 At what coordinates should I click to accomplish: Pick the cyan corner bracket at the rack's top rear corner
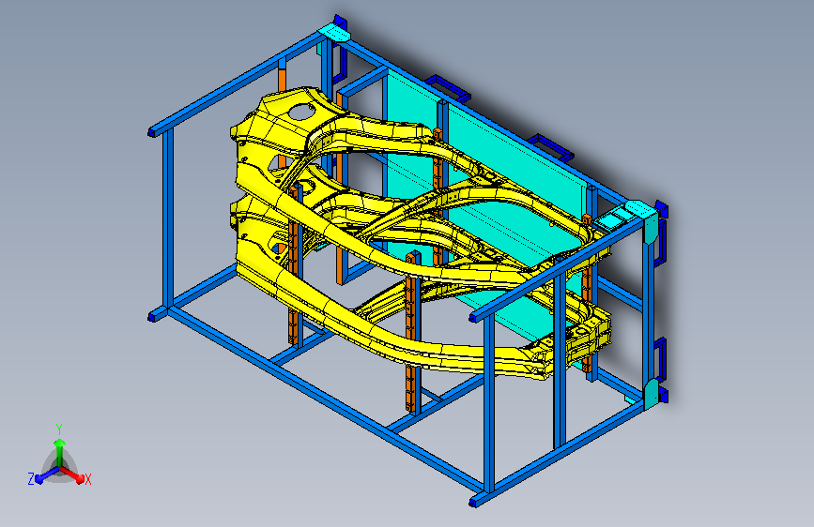(x=334, y=32)
